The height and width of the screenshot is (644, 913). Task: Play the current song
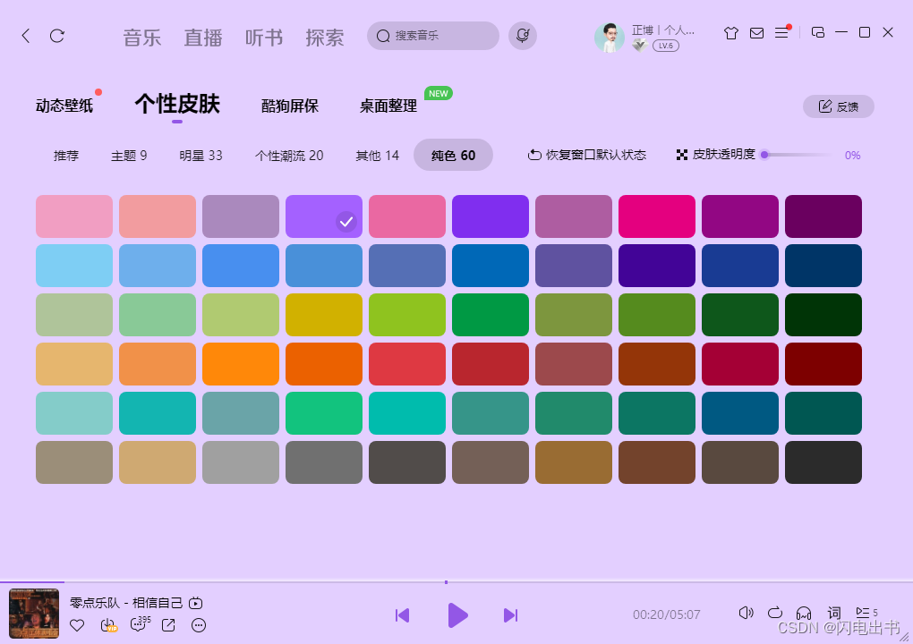click(457, 615)
